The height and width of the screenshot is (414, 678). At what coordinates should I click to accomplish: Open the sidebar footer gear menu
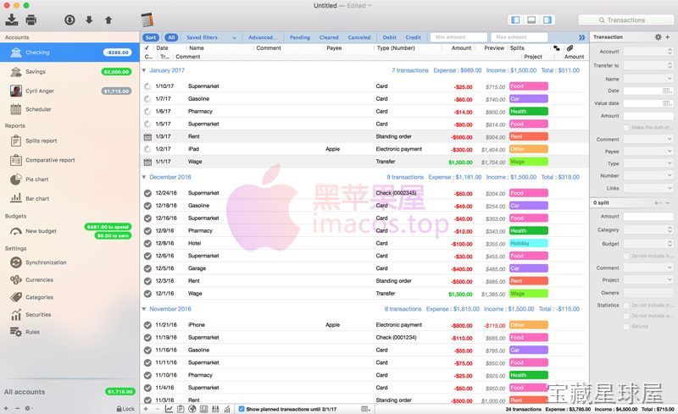28,408
